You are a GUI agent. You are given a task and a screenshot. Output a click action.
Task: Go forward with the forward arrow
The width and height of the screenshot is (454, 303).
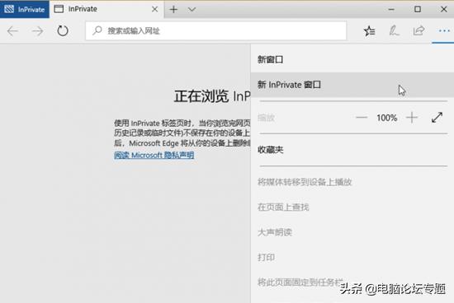click(38, 31)
